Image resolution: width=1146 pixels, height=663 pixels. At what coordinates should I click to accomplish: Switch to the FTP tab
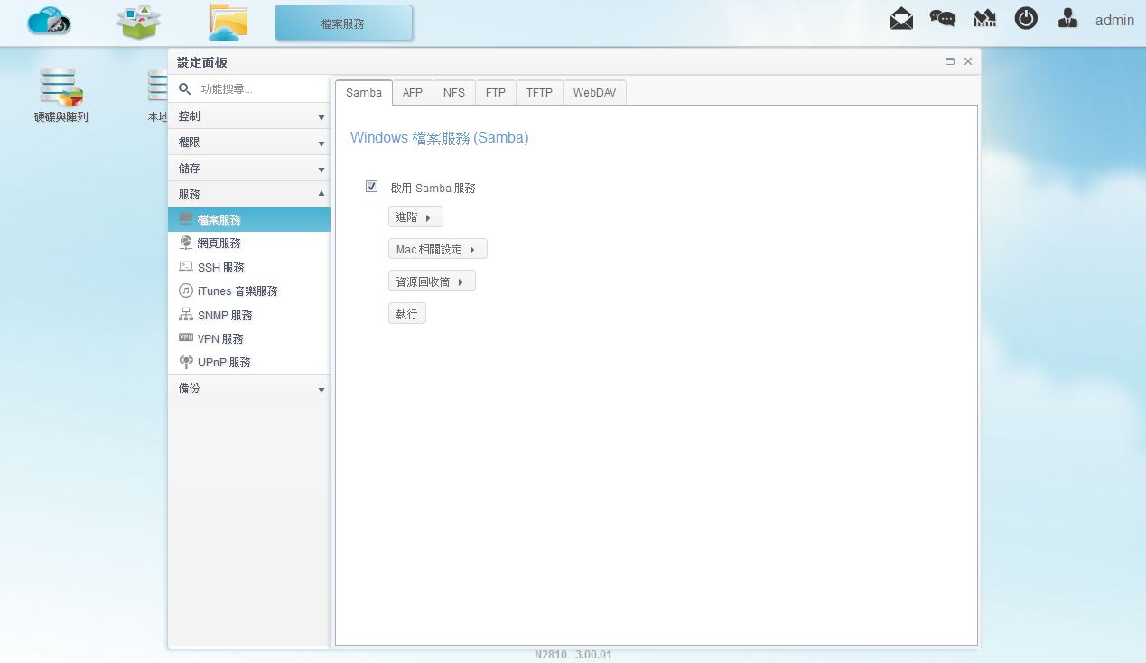coord(496,93)
